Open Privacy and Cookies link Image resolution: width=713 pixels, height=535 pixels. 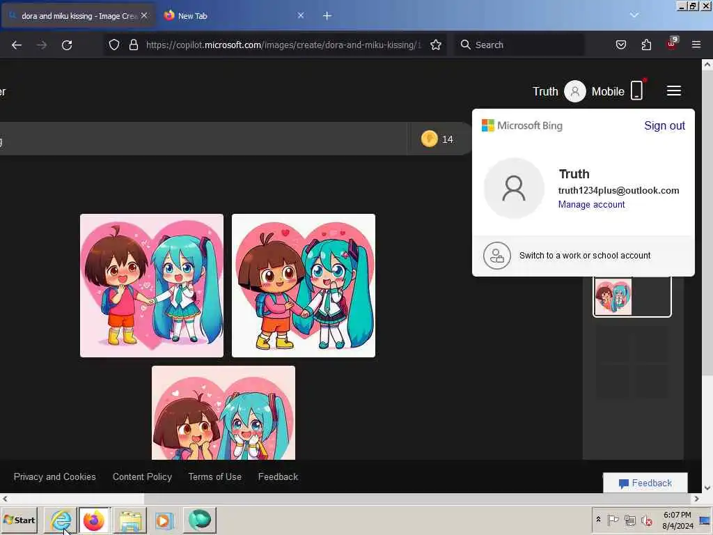(x=54, y=476)
